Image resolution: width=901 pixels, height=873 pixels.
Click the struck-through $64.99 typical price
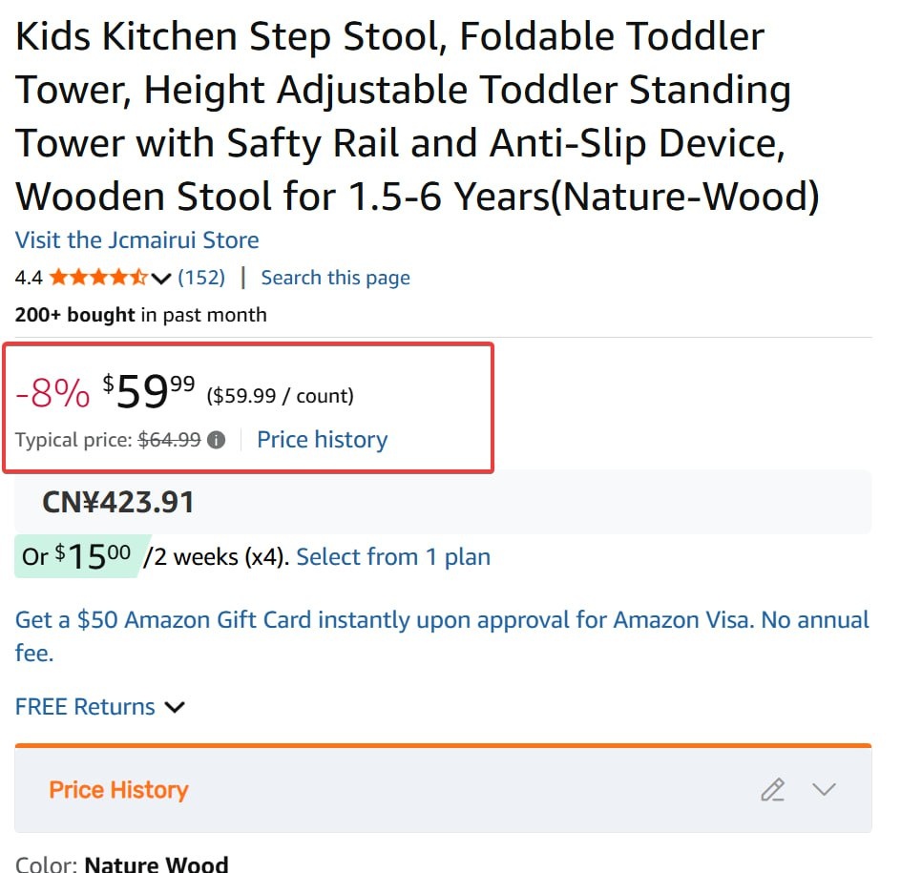click(169, 440)
